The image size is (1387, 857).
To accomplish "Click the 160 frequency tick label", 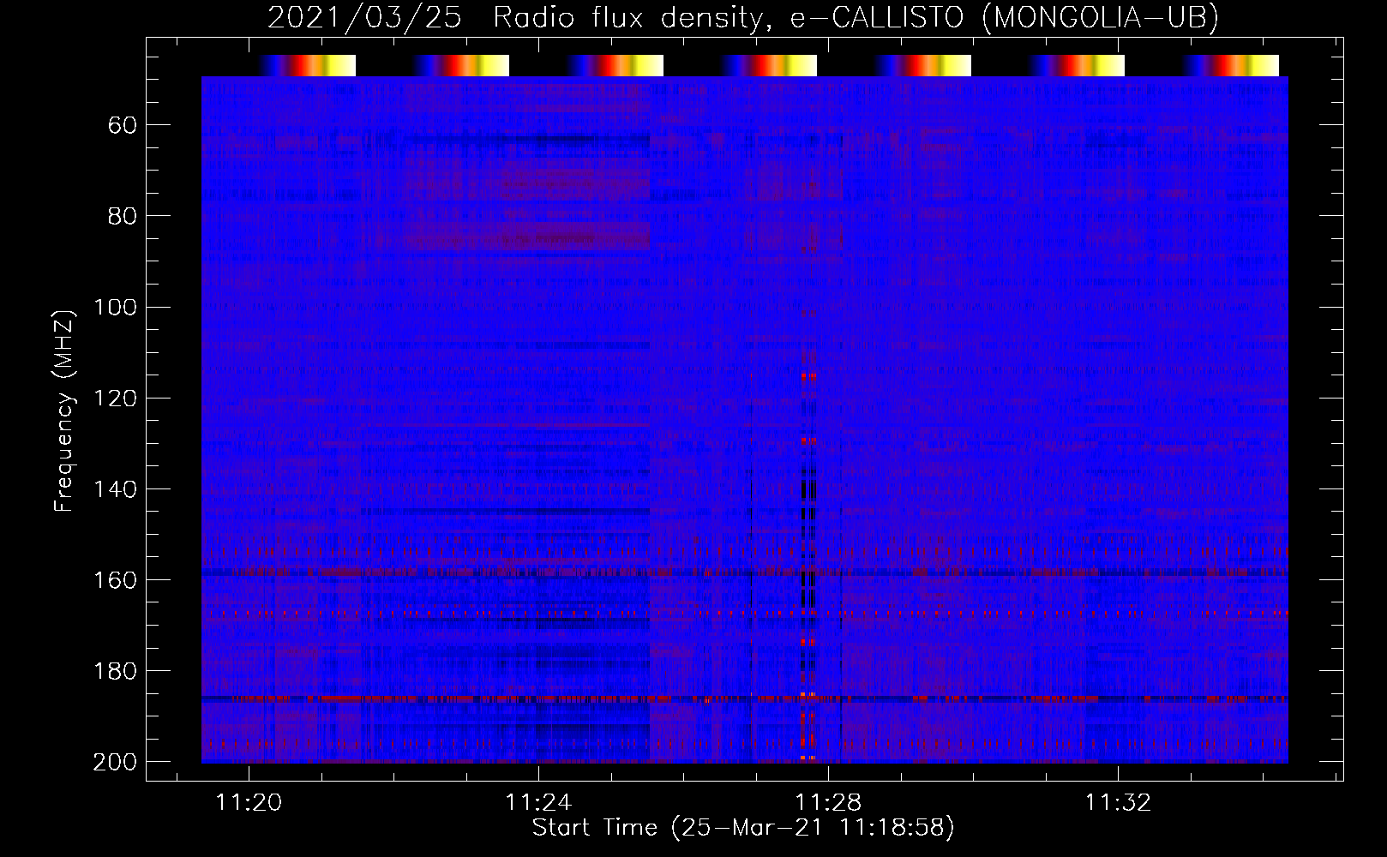I will click(115, 579).
